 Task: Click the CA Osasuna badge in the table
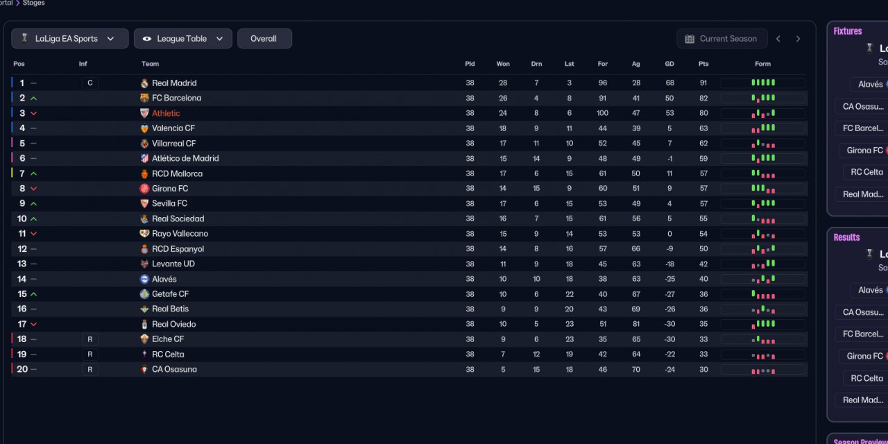144,370
